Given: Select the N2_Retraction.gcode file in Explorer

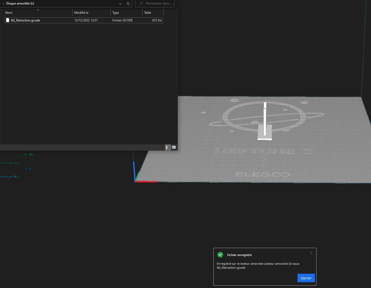Looking at the screenshot, I should (83, 20).
